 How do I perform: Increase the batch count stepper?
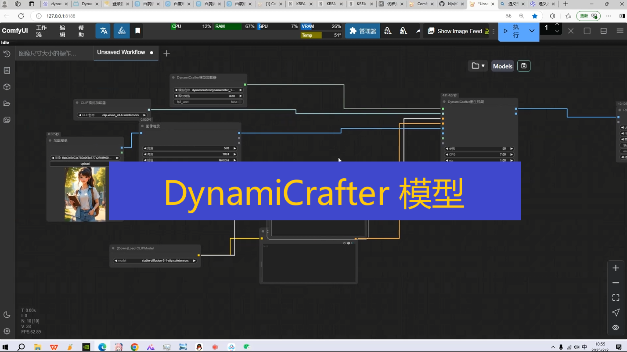click(557, 25)
